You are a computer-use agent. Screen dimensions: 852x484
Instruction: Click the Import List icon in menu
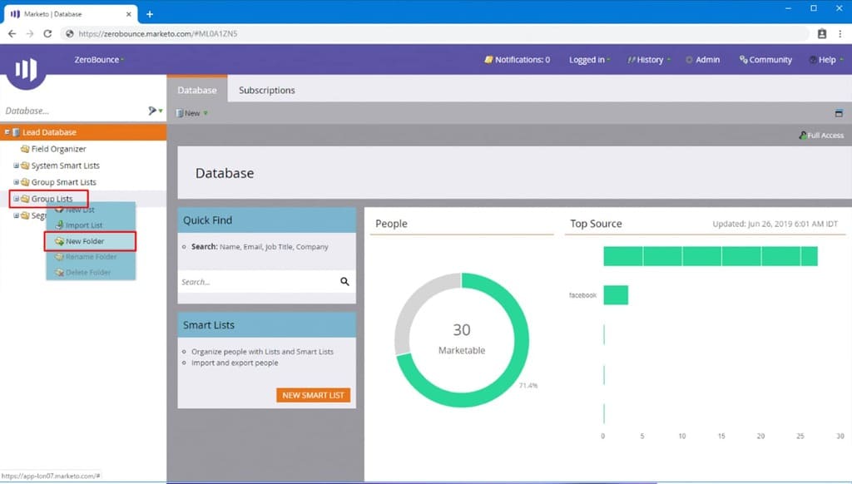[59, 225]
